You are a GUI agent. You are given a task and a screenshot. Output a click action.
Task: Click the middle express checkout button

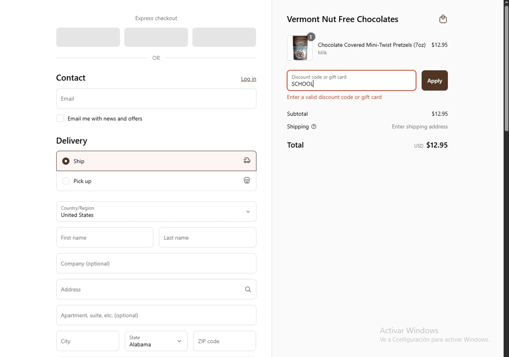pos(156,37)
